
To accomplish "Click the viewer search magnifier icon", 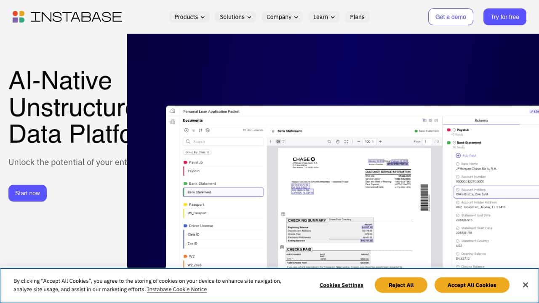I will tap(329, 142).
